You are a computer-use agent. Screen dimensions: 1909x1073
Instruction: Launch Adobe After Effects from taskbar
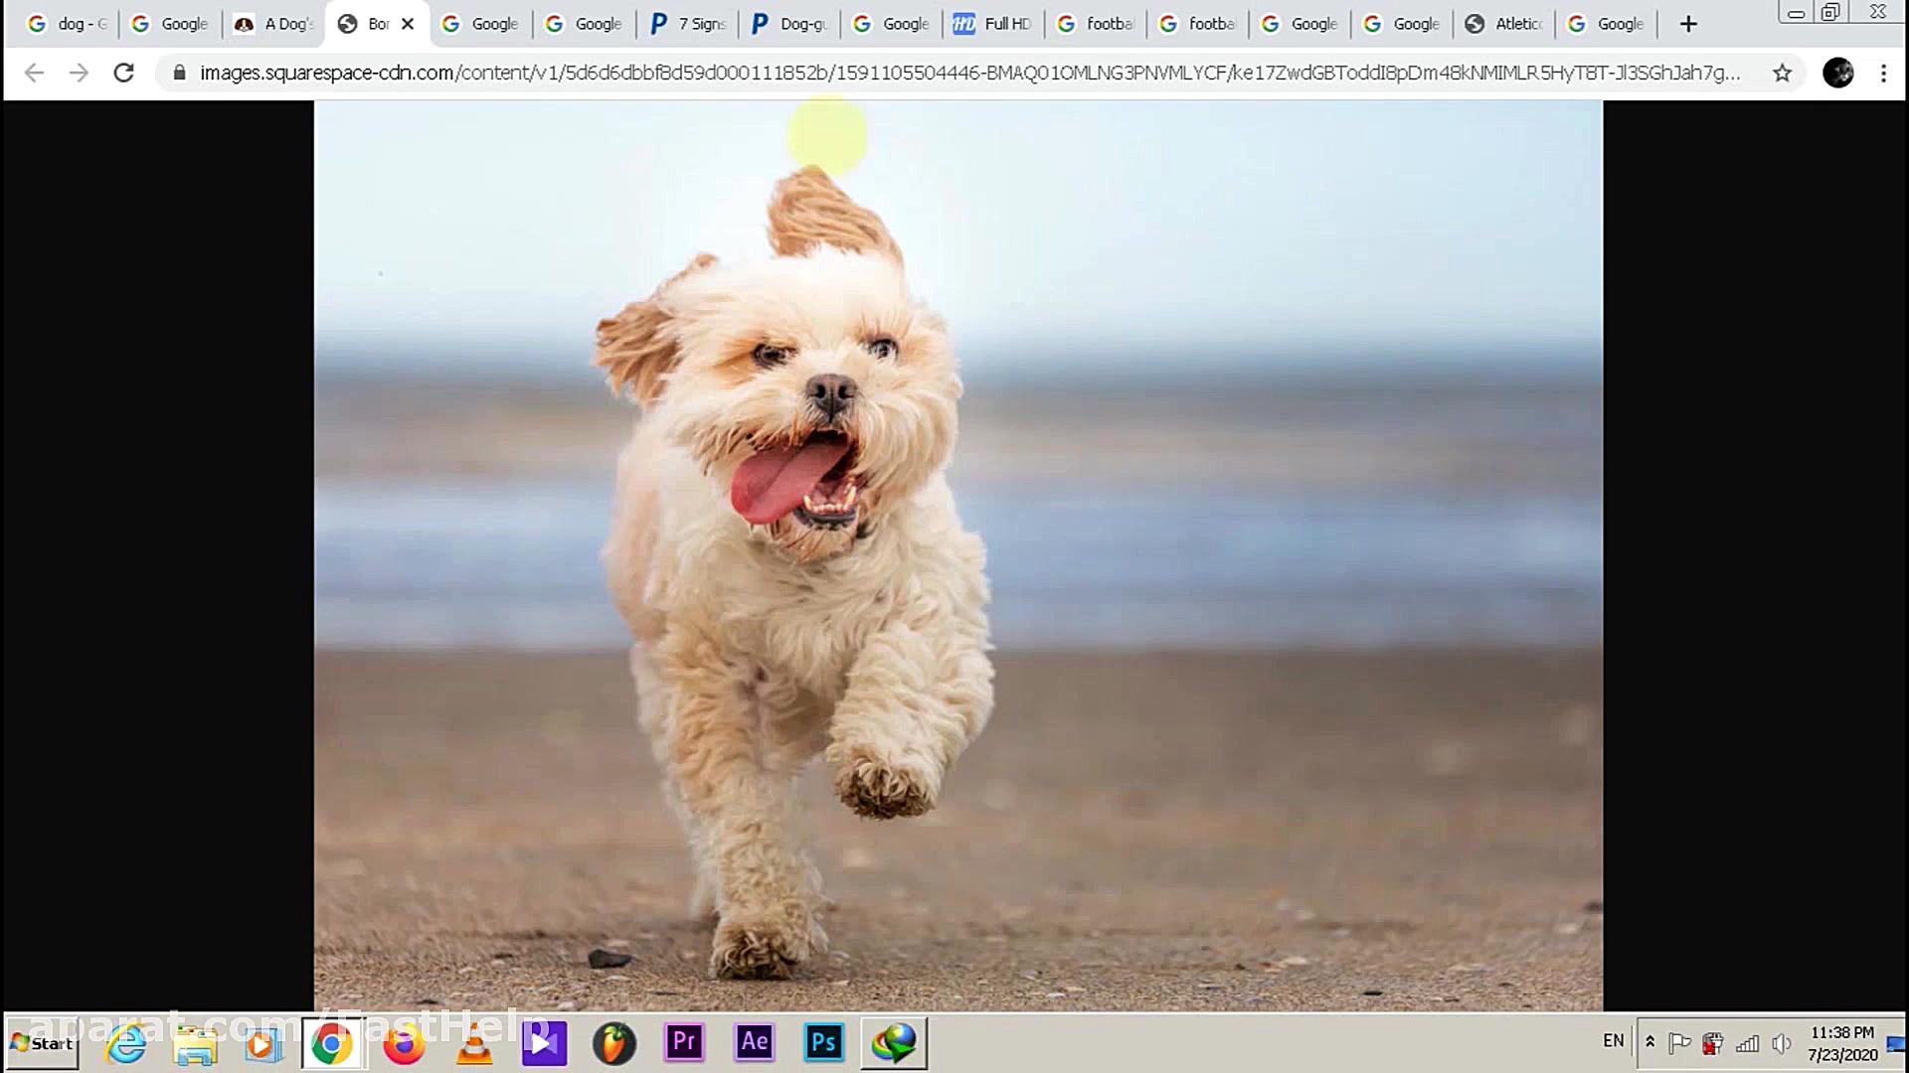[x=754, y=1042]
